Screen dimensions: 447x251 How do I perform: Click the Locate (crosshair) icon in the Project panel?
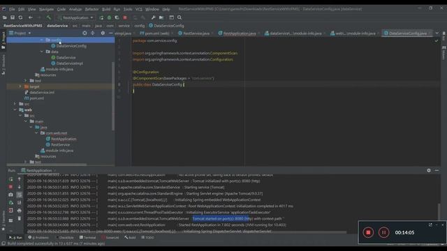pyautogui.click(x=85, y=33)
